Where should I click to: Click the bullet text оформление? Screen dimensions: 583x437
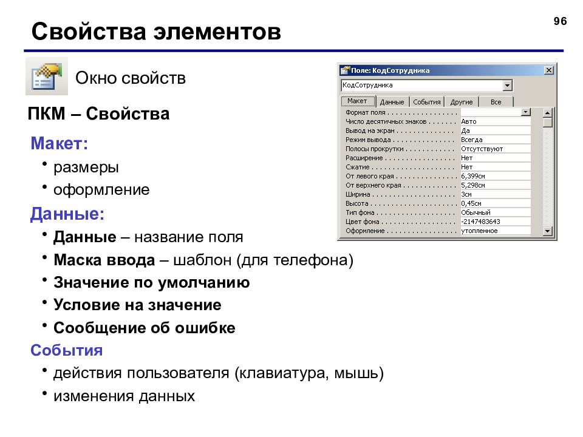click(101, 190)
